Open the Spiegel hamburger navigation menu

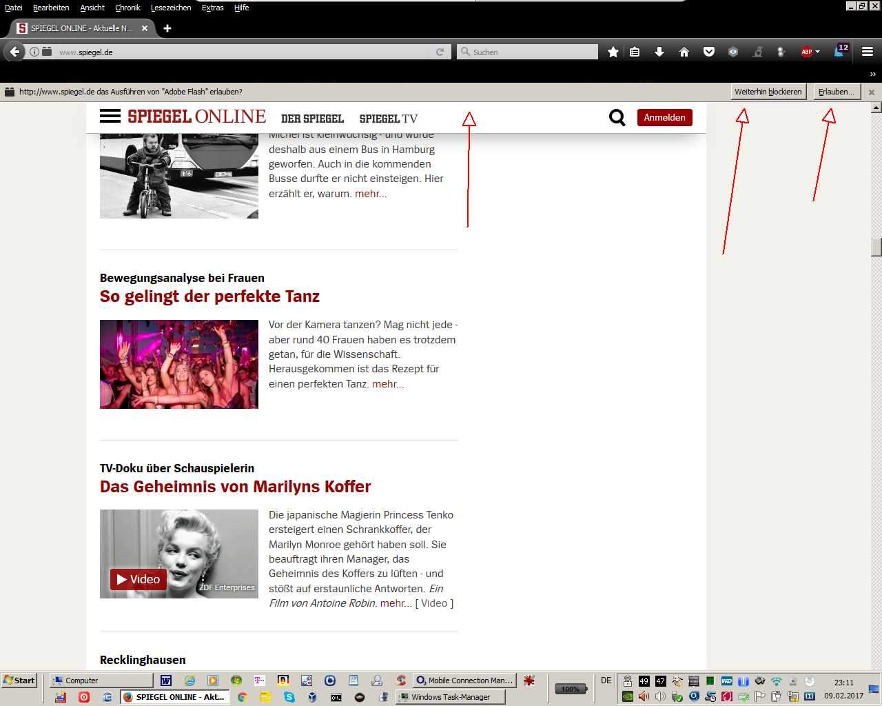click(110, 117)
